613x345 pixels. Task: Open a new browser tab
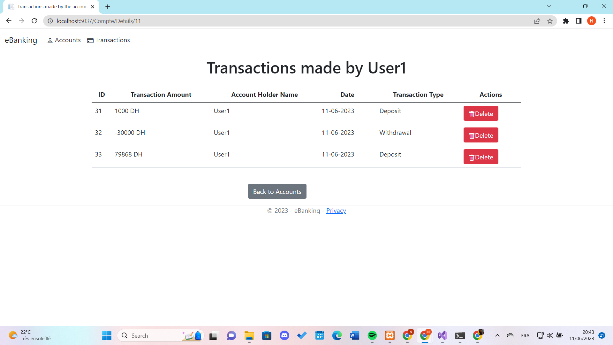(x=108, y=7)
